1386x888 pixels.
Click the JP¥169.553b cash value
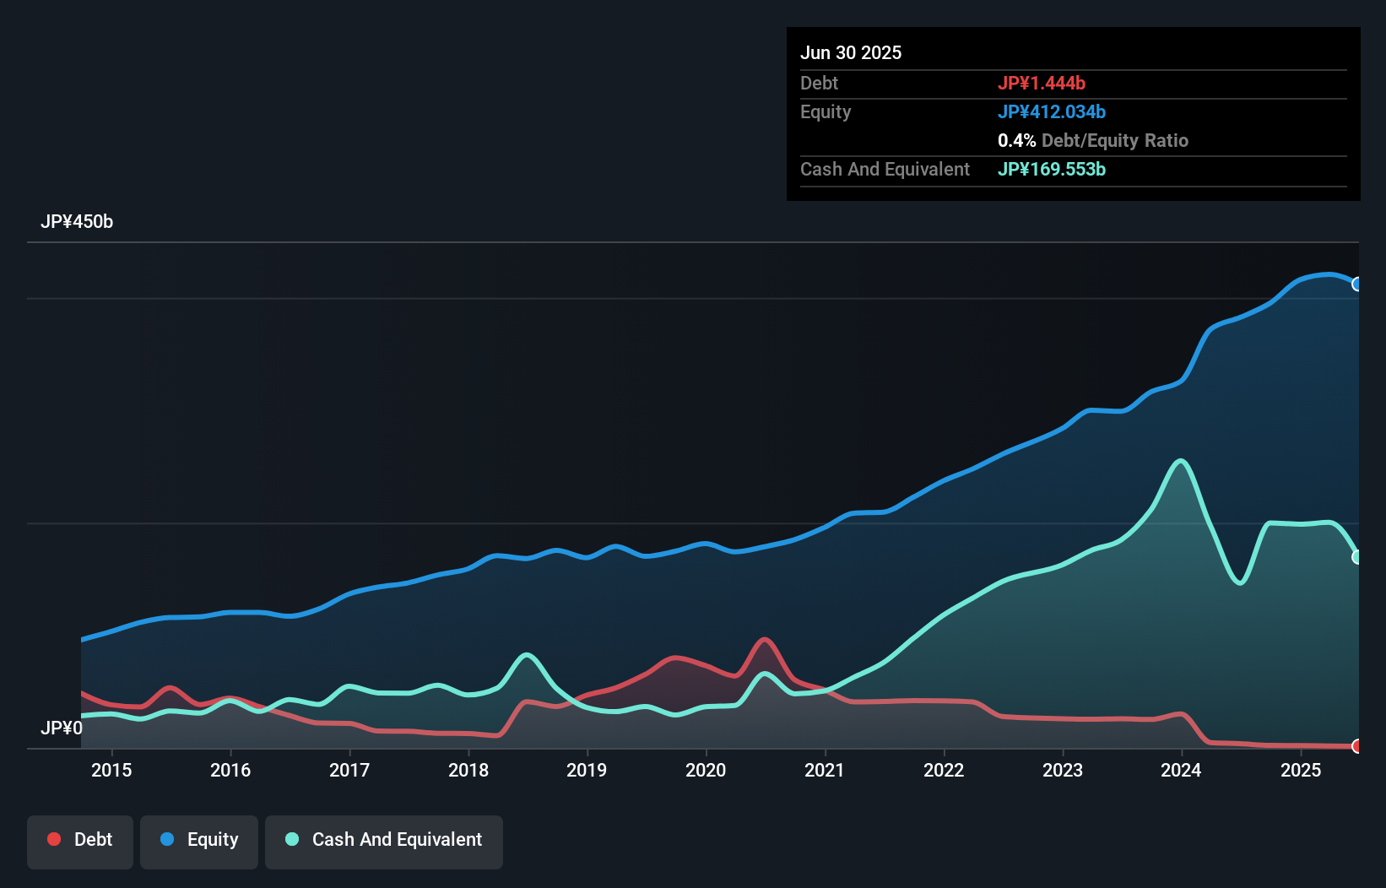coord(1052,170)
